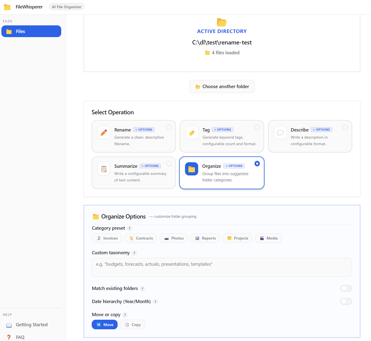This screenshot has height=341, width=371.
Task: Click the directory path C:\dl\test\rename-test
Action: coord(222,43)
